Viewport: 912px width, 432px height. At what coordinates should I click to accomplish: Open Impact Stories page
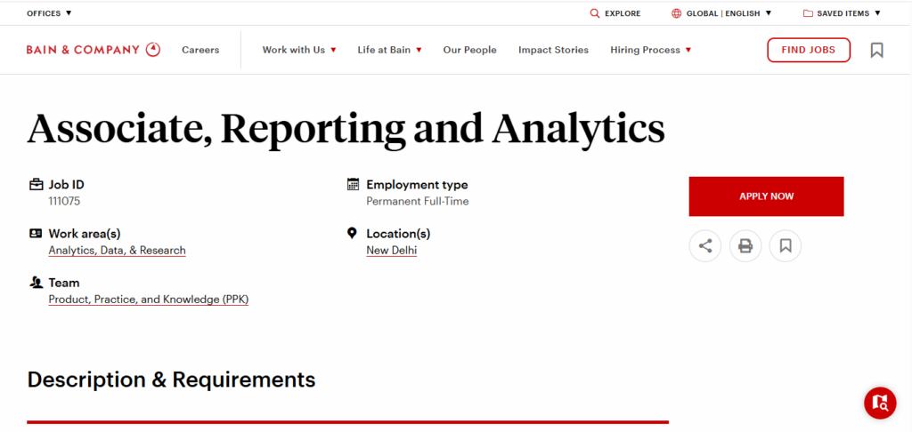(x=553, y=50)
